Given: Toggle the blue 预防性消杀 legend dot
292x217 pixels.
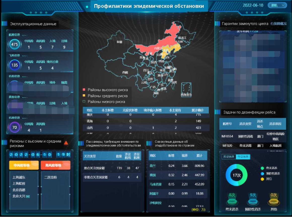Looking at the screenshot, I should pyautogui.click(x=262, y=173).
